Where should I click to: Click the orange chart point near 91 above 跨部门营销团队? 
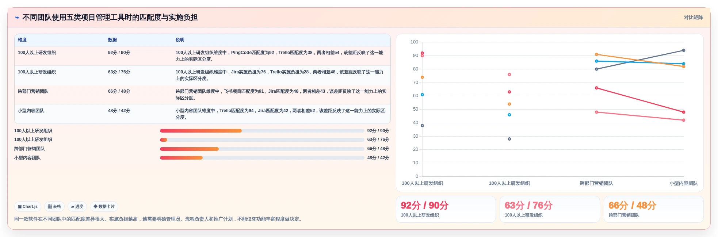click(x=596, y=54)
